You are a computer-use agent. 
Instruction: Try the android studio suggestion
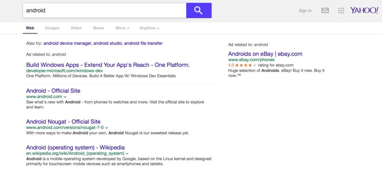[x=108, y=43]
